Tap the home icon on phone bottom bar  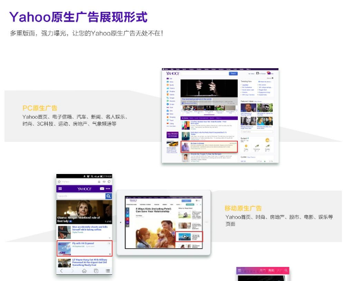(x=84, y=271)
